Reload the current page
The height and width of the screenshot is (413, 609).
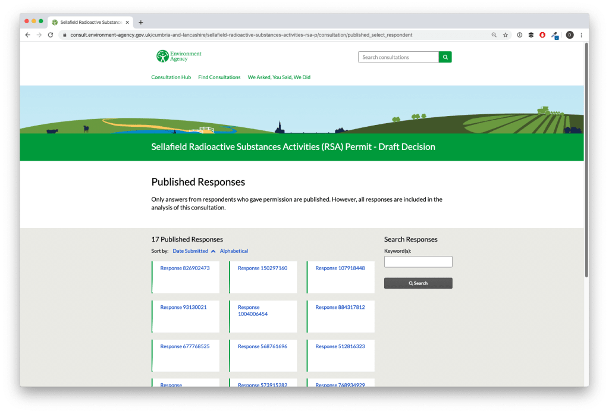tap(51, 35)
